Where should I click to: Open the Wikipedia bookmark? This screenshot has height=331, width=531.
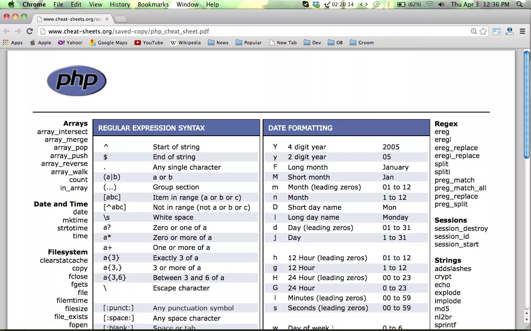tap(185, 43)
